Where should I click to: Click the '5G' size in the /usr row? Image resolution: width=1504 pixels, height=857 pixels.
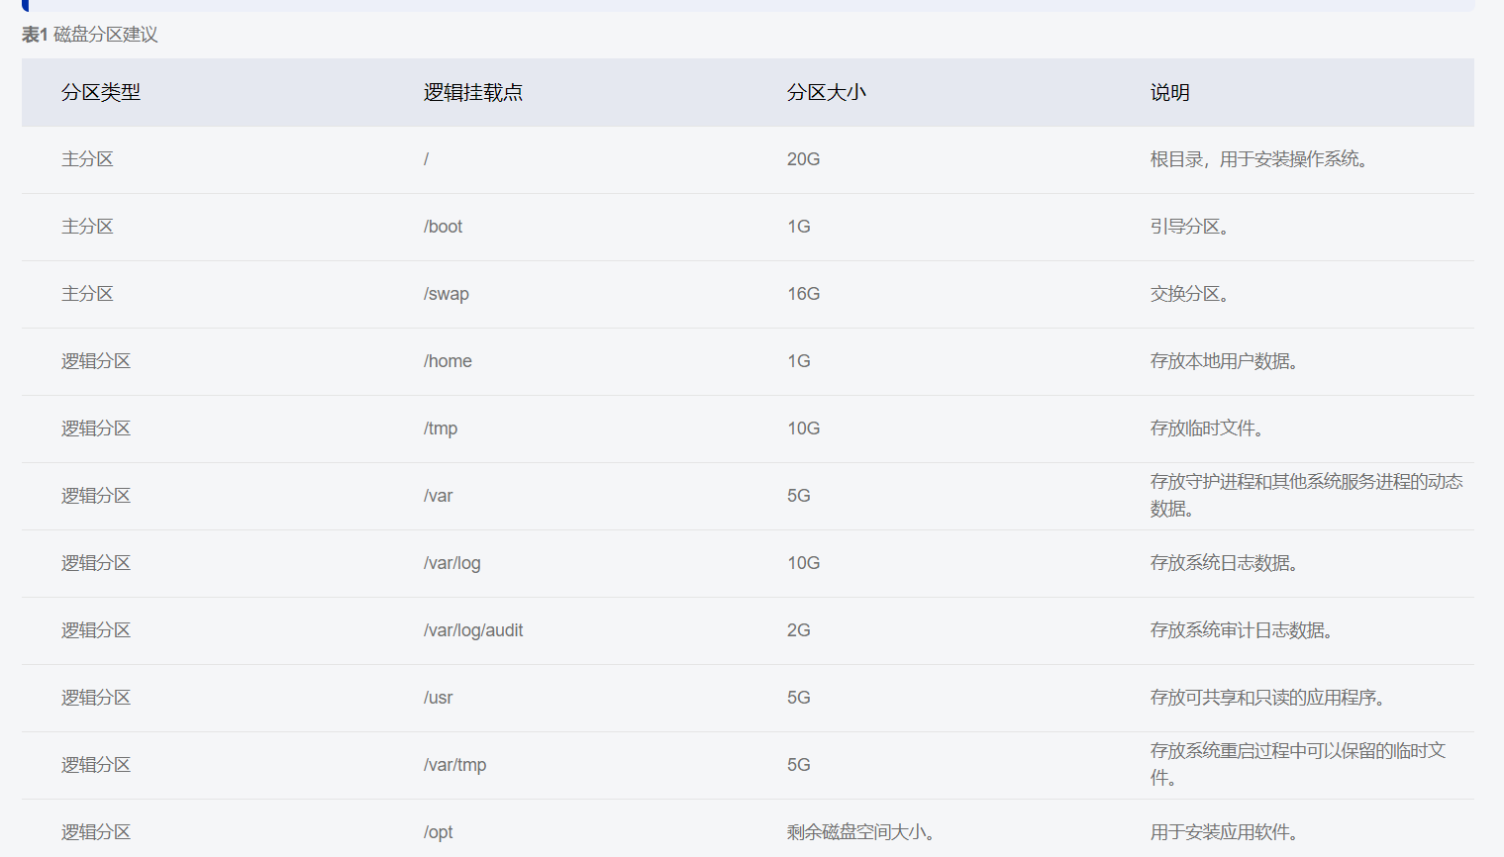799,698
